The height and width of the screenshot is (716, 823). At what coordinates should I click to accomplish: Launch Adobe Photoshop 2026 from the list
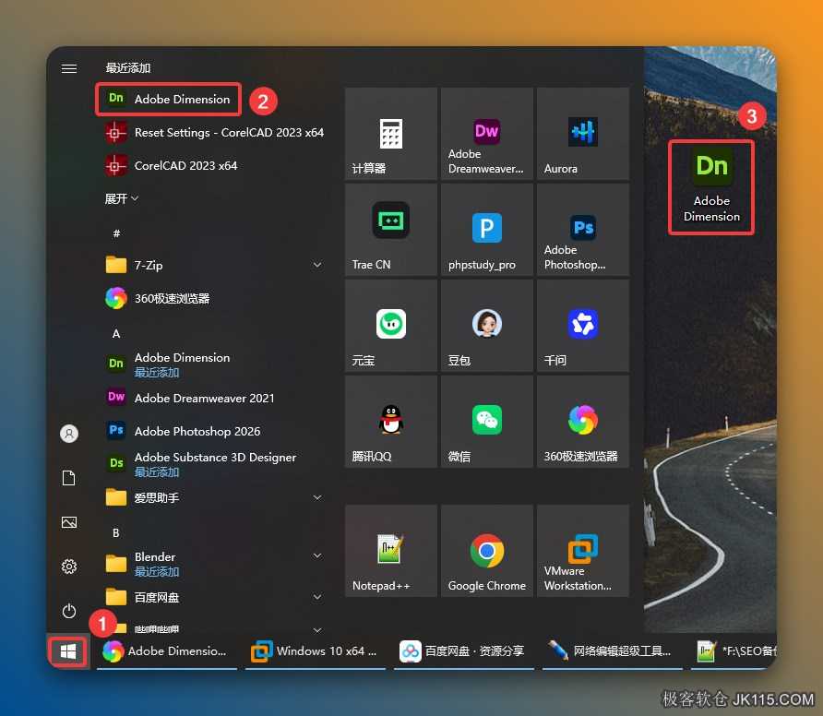click(184, 431)
